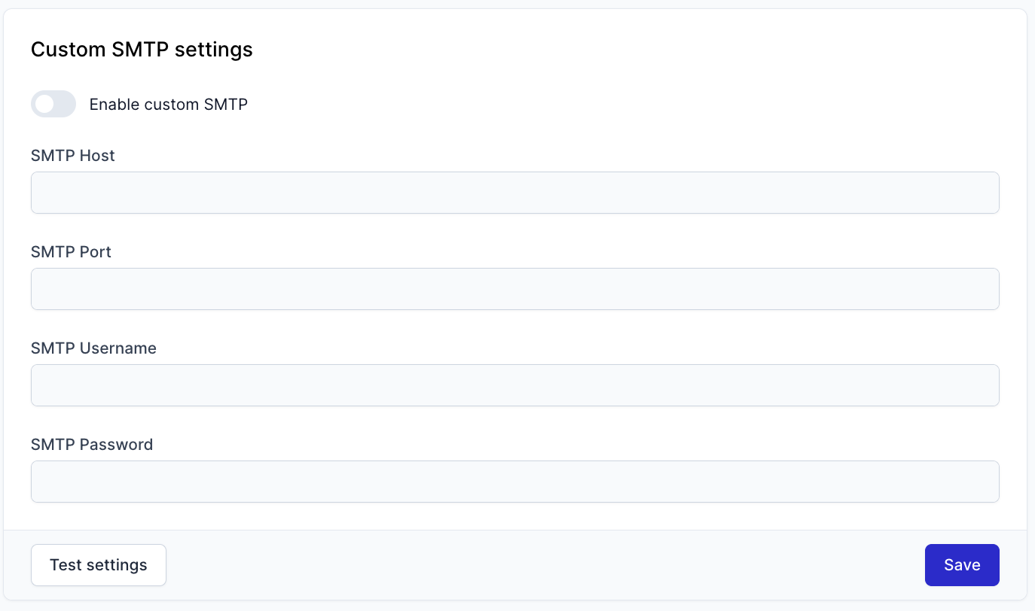Click the 'Custom SMTP settings' heading

tap(142, 50)
